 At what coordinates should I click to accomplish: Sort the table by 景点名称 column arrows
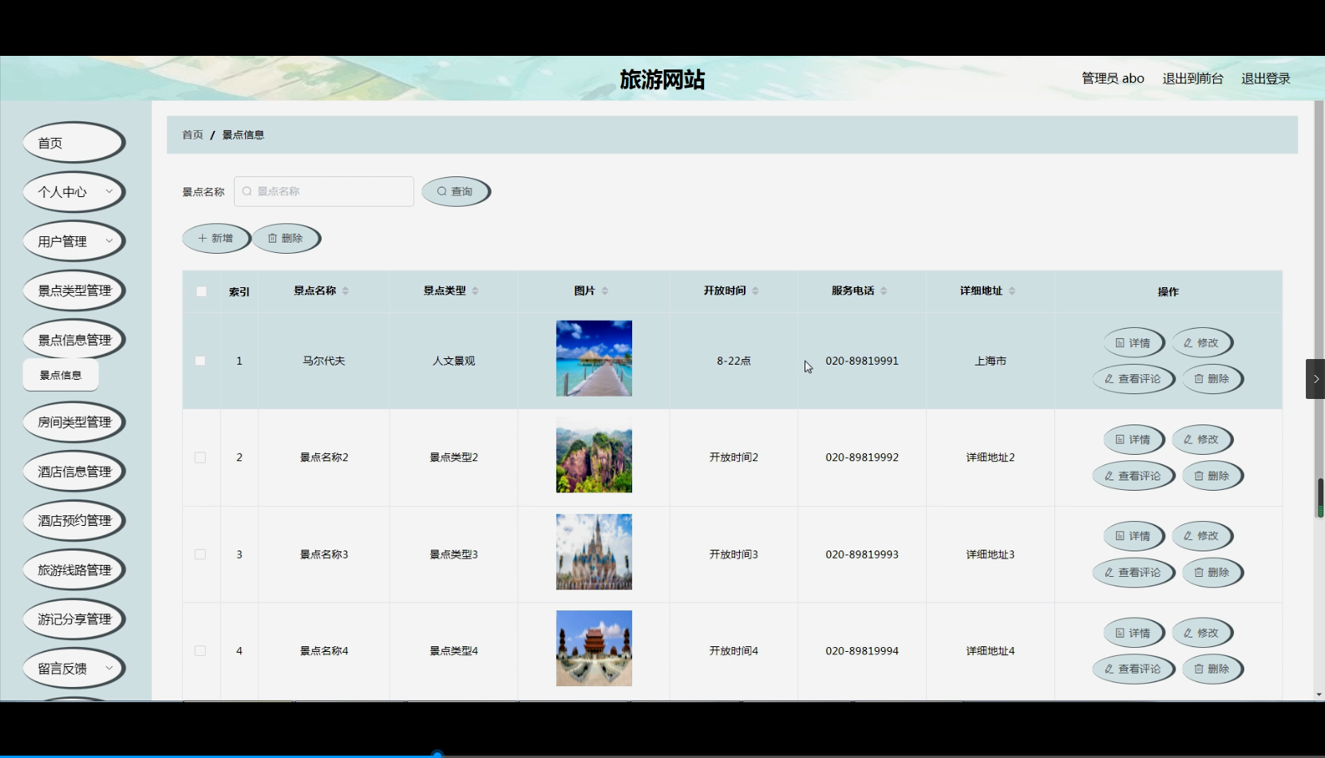click(x=346, y=291)
